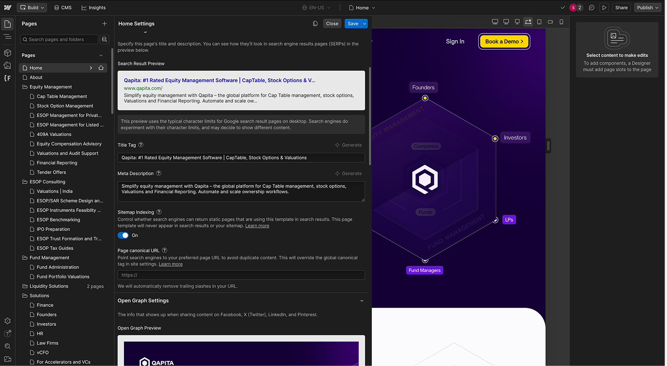Open the search magnifier icon in sidebar
Viewport: 667px width, 366px height.
pos(7,346)
